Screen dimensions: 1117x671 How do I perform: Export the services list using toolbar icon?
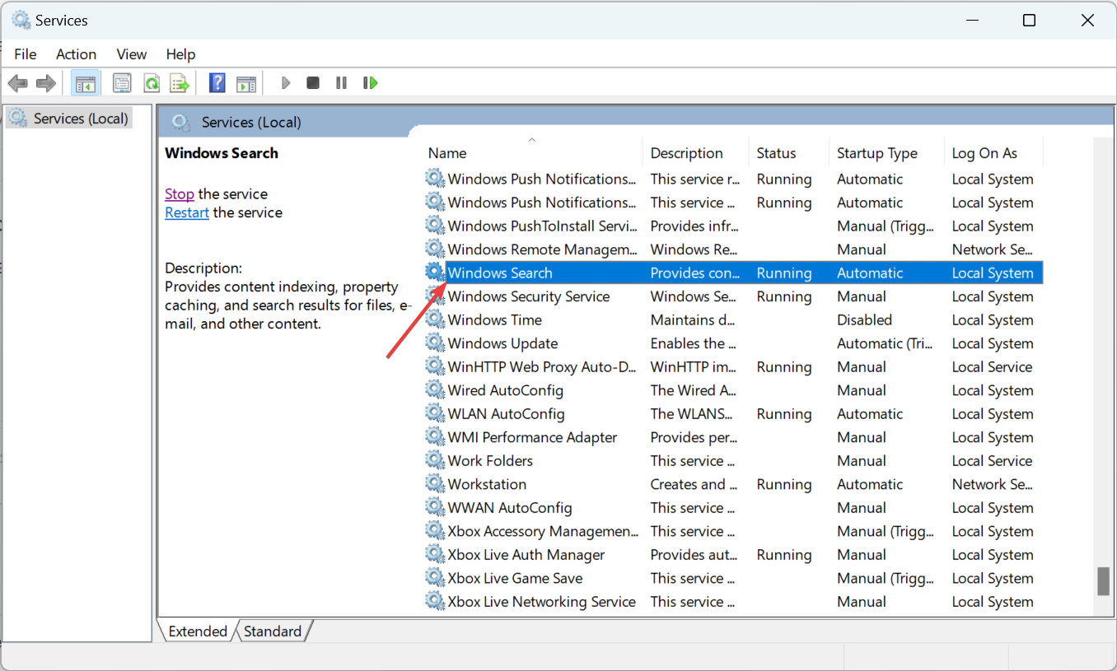(180, 82)
